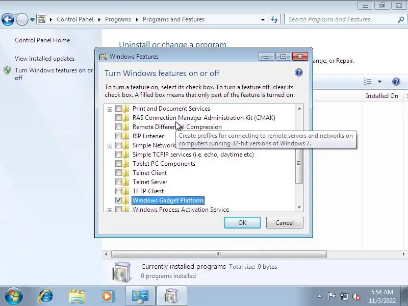This screenshot has width=408, height=306.
Task: Select Telnet Client feature label
Action: [x=149, y=173]
